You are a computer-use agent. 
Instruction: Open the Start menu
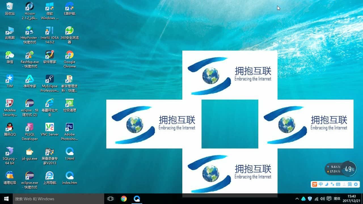6,199
